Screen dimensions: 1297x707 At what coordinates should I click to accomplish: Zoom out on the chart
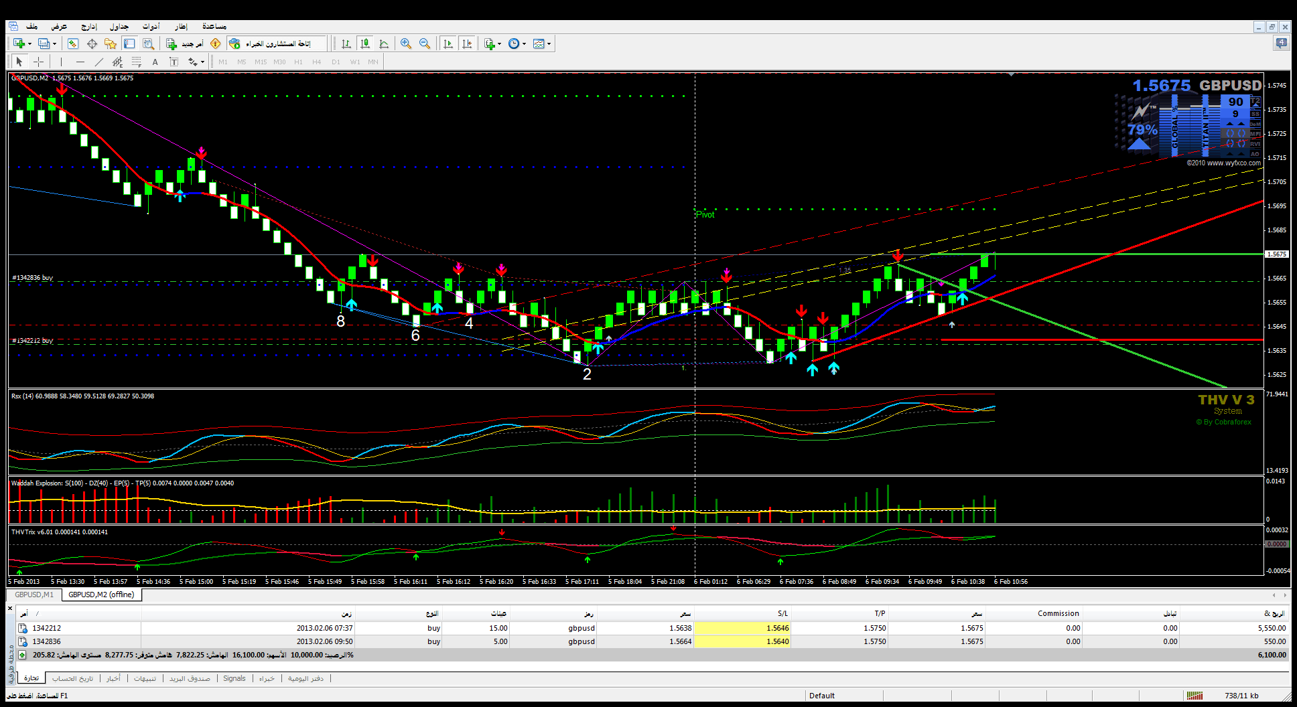click(x=425, y=44)
